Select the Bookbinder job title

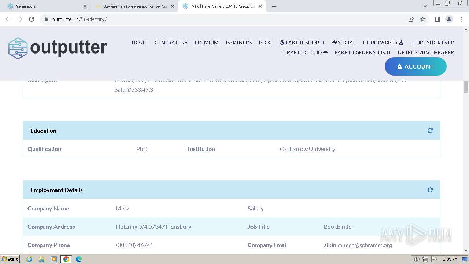(339, 227)
